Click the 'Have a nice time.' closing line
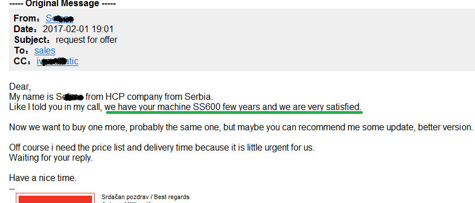This screenshot has width=475, height=203. coord(43,178)
